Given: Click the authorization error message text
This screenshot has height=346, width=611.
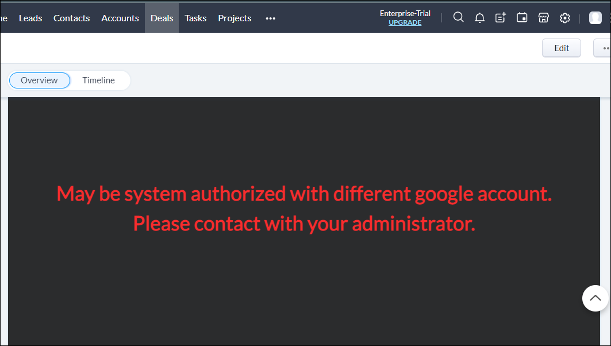Looking at the screenshot, I should tap(304, 209).
